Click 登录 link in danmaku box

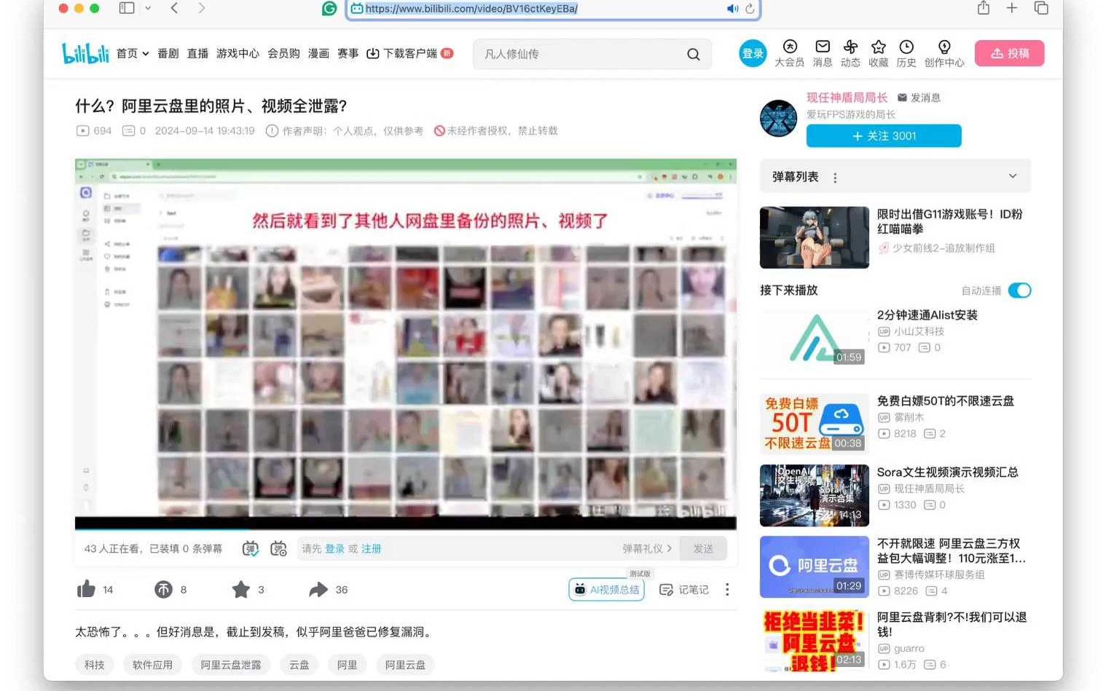[x=334, y=548]
